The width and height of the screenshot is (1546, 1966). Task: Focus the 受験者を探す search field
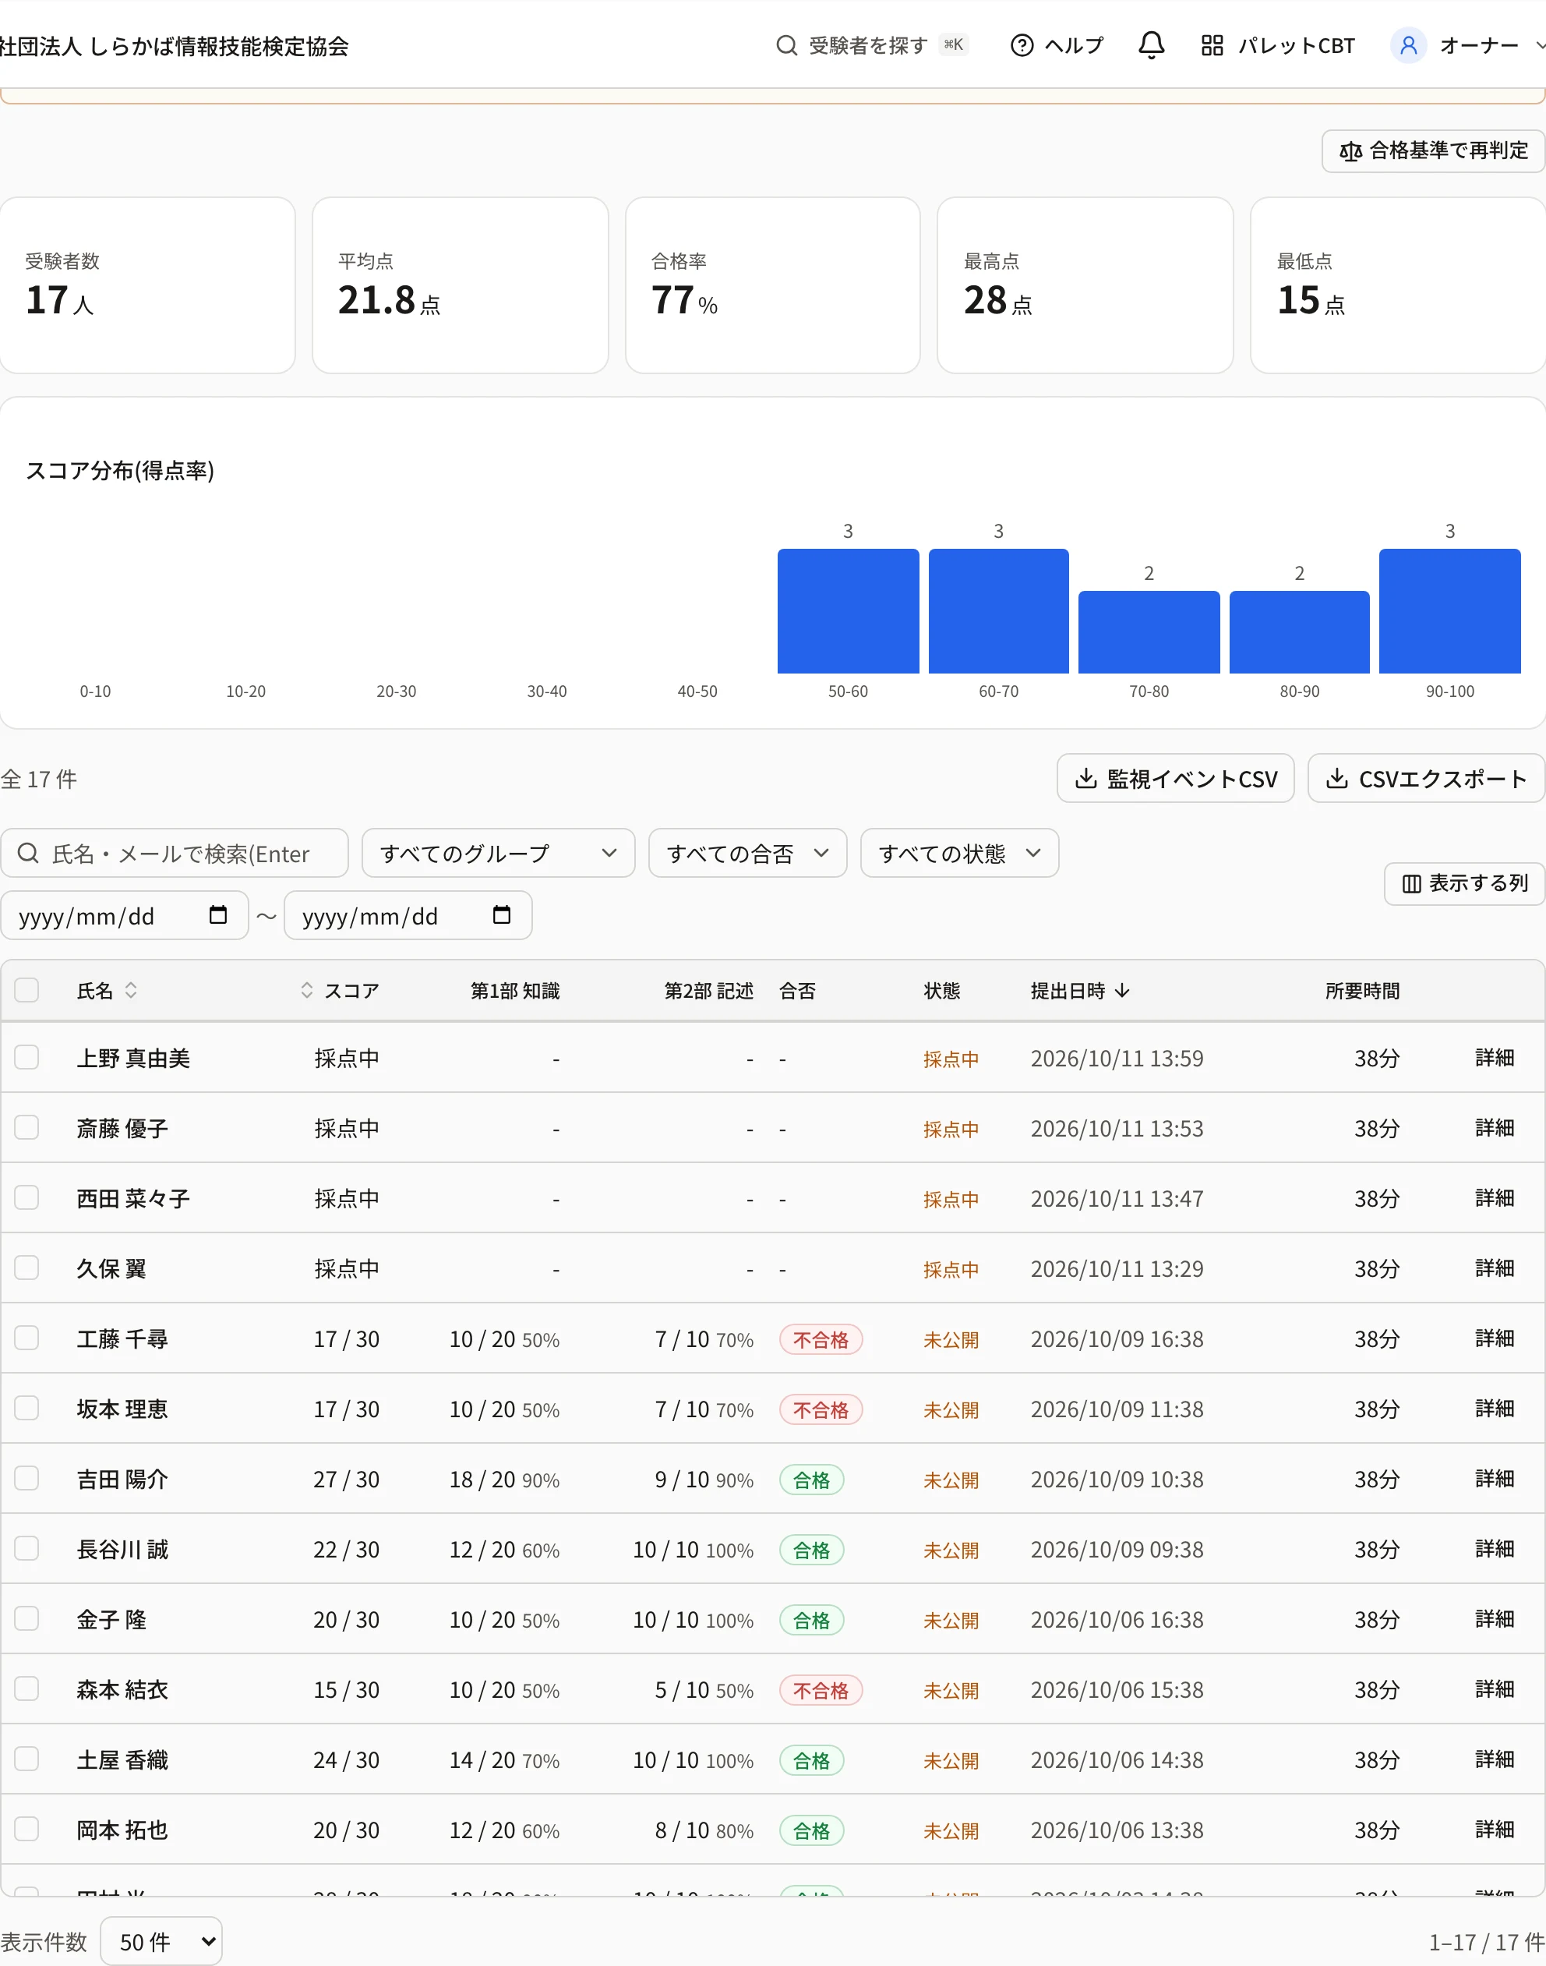click(x=872, y=45)
